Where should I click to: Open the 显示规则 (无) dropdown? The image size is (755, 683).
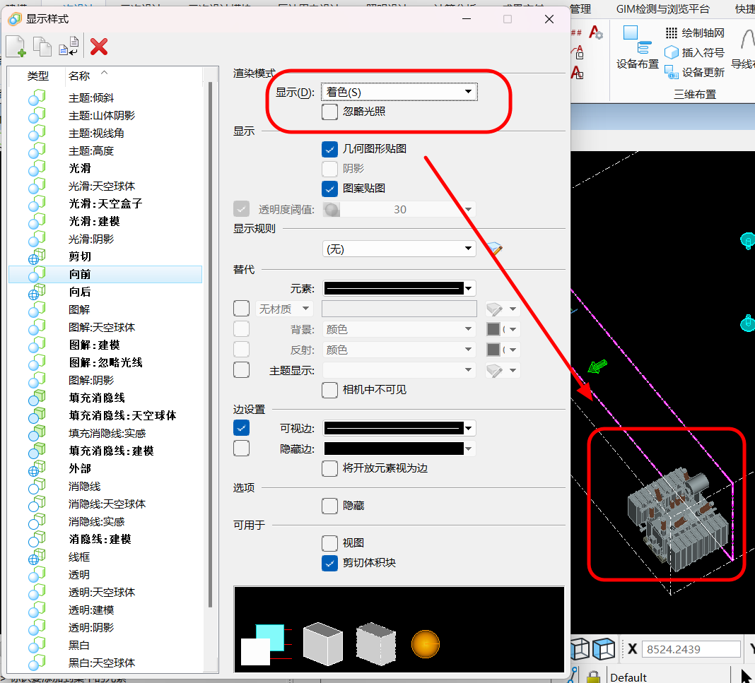[399, 249]
